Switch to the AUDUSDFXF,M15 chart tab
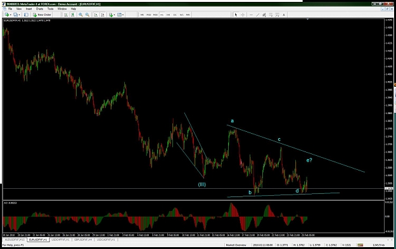Screen dimensions: 396x249 click(x=15, y=239)
